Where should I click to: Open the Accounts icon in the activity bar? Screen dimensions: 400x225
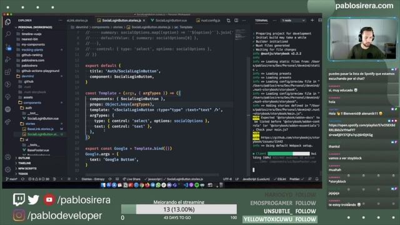pos(8,157)
